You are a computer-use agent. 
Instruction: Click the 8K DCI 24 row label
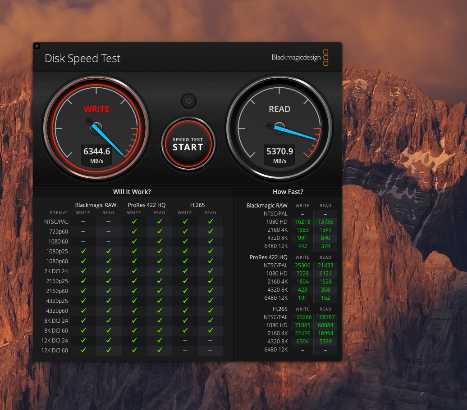click(56, 321)
